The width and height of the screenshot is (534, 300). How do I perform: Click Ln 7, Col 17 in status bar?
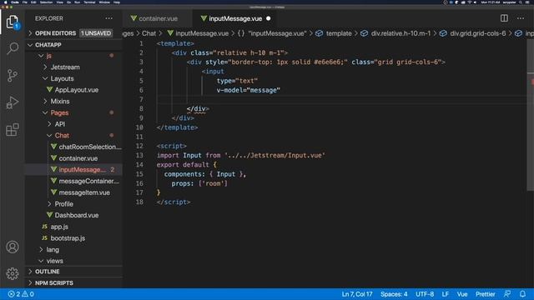[357, 294]
